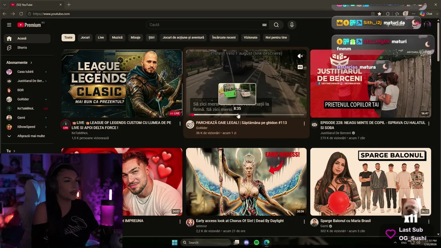This screenshot has height=248, width=441.
Task: Open asteour channel avatar
Action: 190,223
